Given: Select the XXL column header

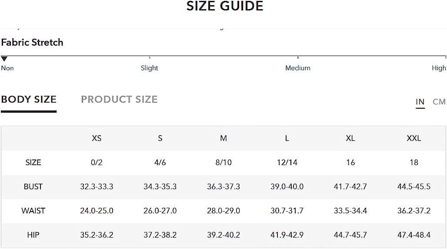Looking at the screenshot, I should (414, 138).
